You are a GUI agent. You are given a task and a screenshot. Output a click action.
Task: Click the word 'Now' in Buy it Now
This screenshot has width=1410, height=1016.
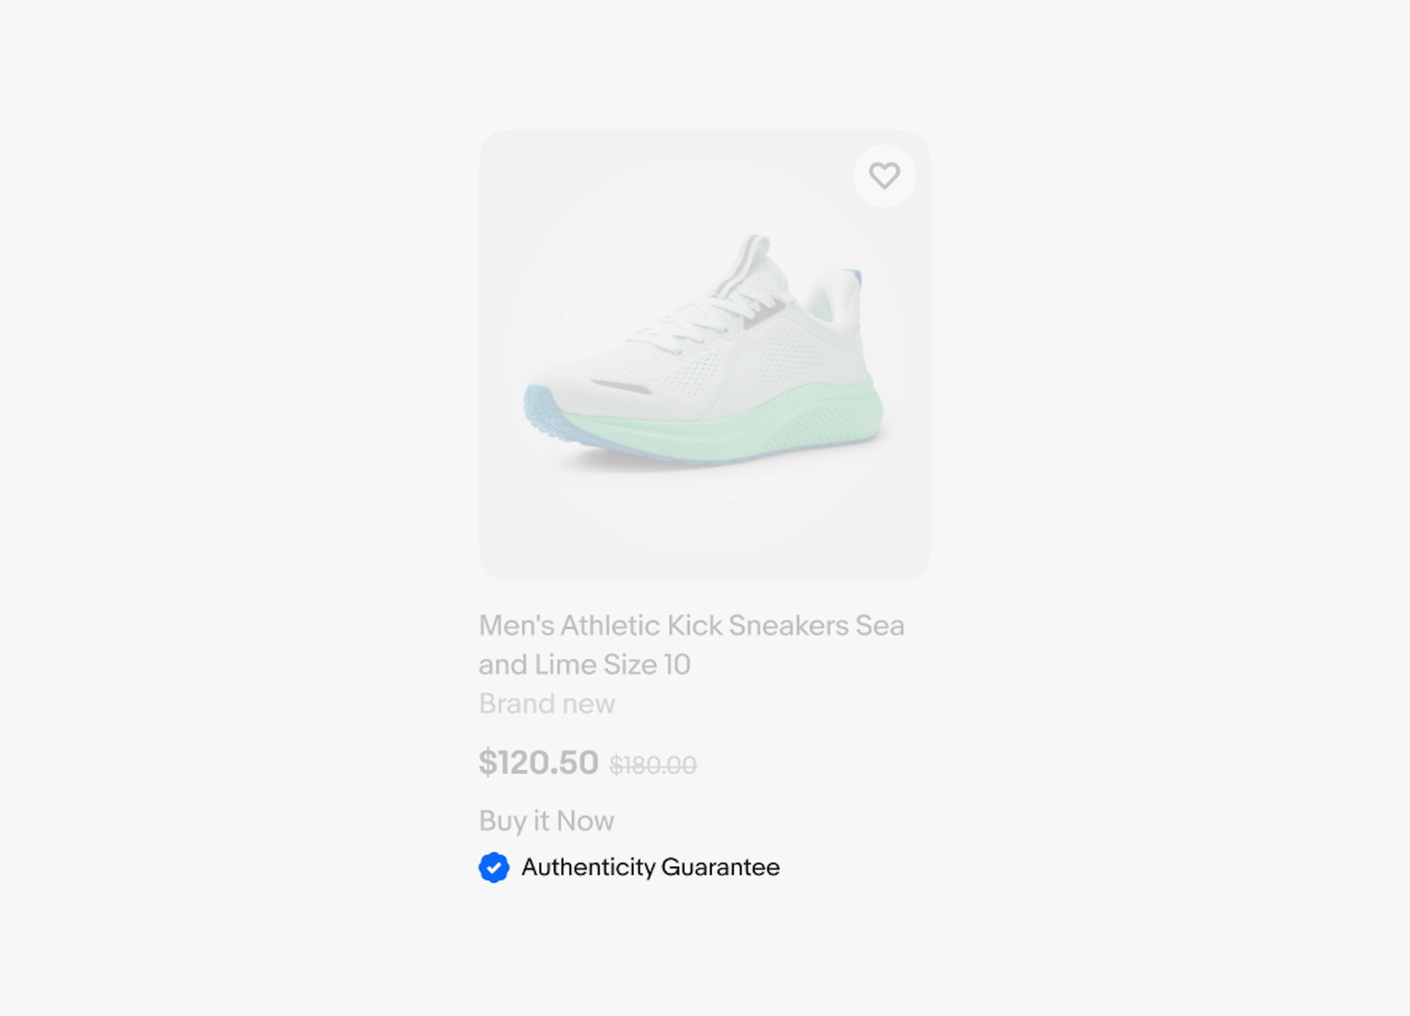[x=585, y=821]
